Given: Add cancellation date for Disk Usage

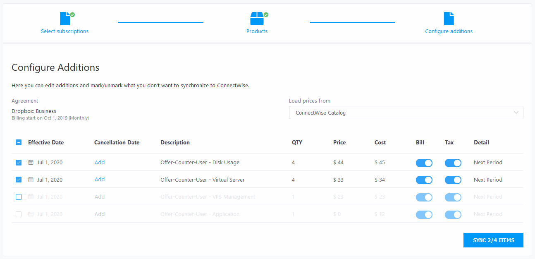Looking at the screenshot, I should [100, 163].
